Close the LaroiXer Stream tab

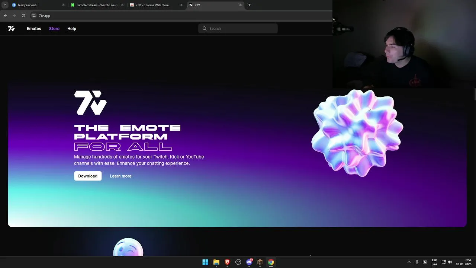122,5
